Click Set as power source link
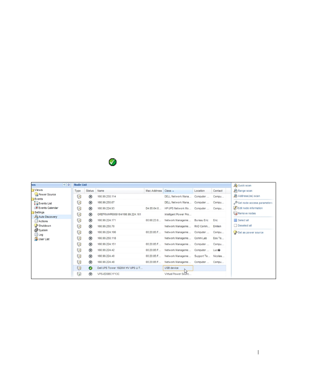The image size is (312, 375). 251,233
